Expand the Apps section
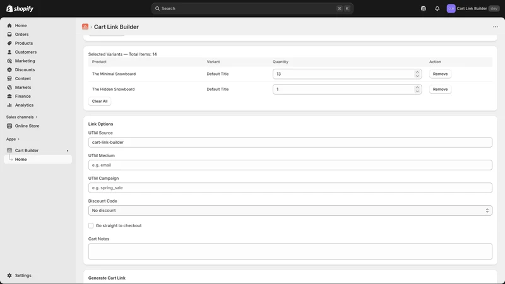Image resolution: width=505 pixels, height=284 pixels. 13,139
